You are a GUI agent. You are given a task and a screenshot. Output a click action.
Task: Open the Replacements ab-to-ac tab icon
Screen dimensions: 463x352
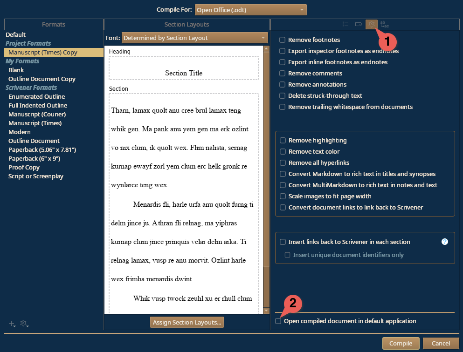click(x=385, y=24)
